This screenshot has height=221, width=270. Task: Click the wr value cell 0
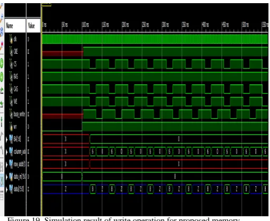pyautogui.click(x=29, y=127)
